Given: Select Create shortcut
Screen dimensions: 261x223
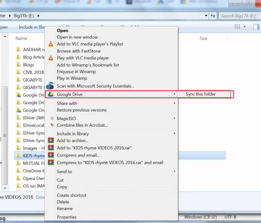Looking at the screenshot, I should click(72, 195).
